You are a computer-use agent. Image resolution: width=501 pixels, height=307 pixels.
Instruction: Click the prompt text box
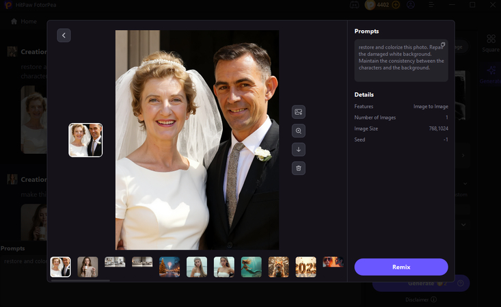coord(401,60)
